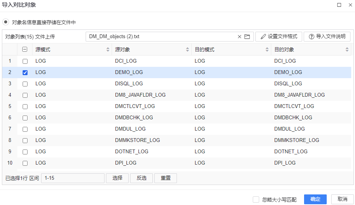Select radio 对象名信息直接存储在文件中
Viewport: 355px width, 205px height.
tap(6, 22)
